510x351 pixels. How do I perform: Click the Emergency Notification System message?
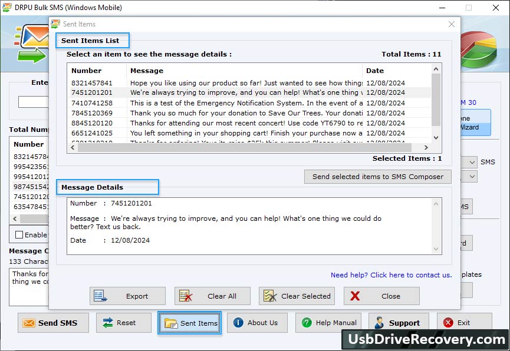click(x=246, y=103)
